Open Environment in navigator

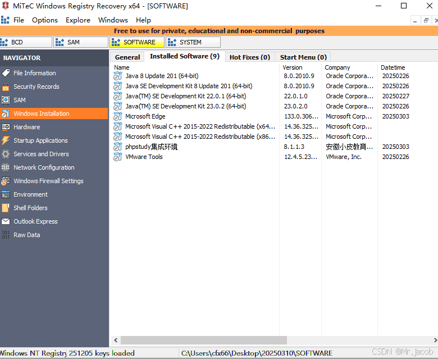click(x=54, y=194)
